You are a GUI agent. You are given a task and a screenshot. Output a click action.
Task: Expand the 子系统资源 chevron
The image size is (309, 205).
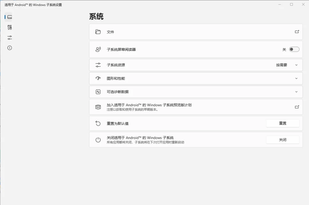pos(296,65)
